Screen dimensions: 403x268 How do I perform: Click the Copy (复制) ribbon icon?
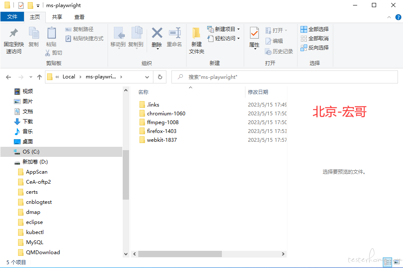coord(34,33)
